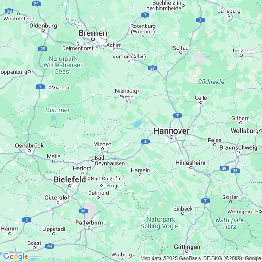Viewport: 262px width, 262px height.
Task: Click the A39 highway shield
Action: 224,168
